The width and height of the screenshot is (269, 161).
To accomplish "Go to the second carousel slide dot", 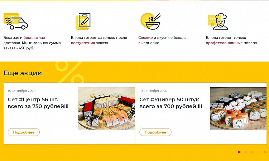I will tap(246, 152).
